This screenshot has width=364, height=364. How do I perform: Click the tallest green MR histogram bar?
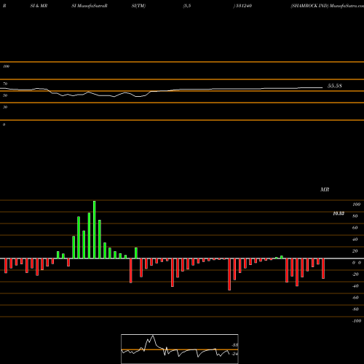tap(95, 229)
